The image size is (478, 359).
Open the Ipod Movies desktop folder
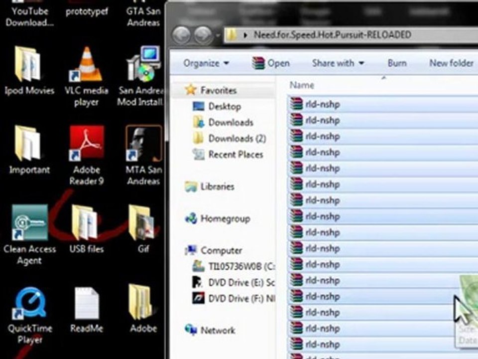[28, 71]
